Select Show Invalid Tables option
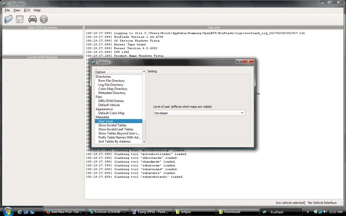This screenshot has width=346, height=216. [112, 125]
